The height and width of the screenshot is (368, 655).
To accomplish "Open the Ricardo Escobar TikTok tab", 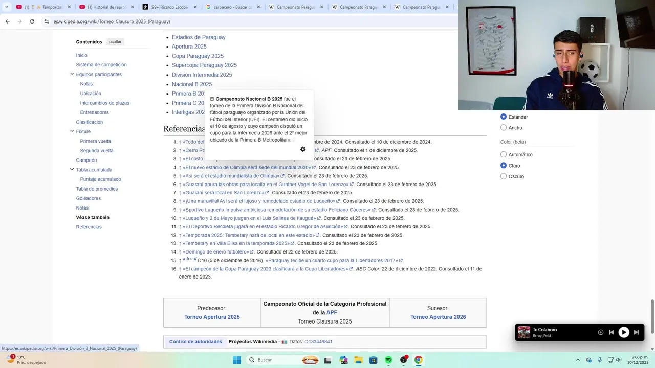I will point(169,7).
